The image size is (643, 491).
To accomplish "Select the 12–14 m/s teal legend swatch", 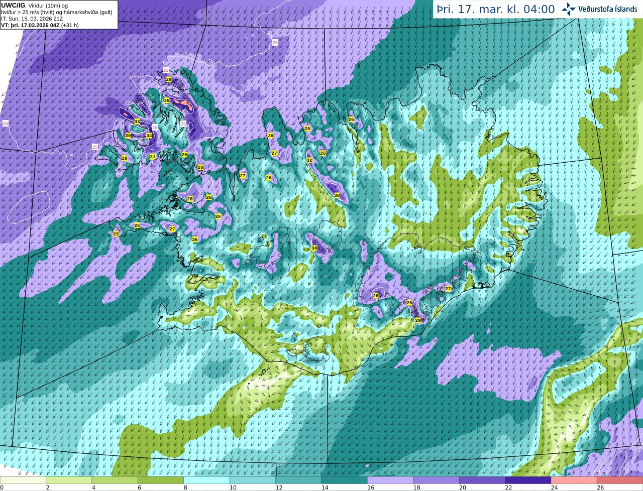I will [299, 480].
